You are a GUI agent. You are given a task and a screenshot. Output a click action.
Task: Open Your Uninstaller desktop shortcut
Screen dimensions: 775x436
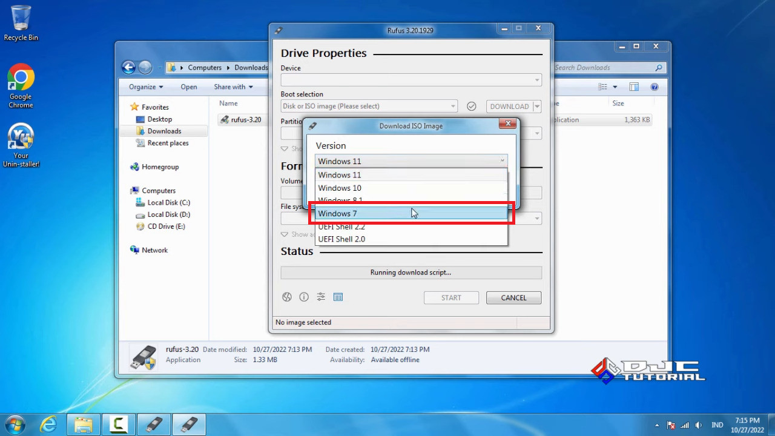pos(21,145)
